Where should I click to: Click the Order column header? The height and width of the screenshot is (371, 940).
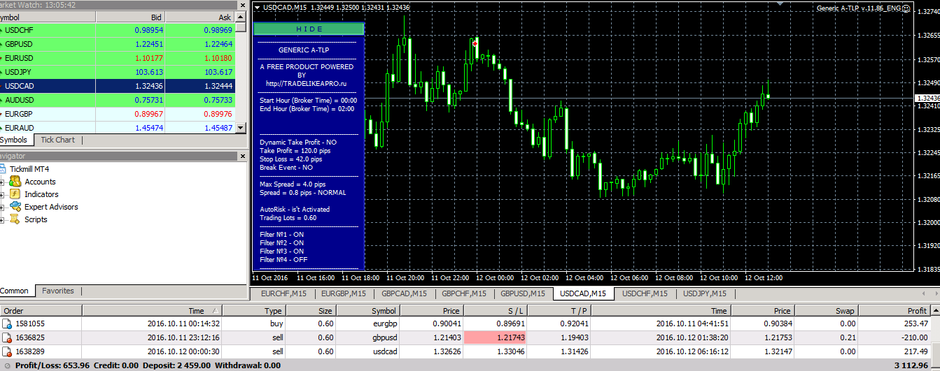(x=41, y=311)
